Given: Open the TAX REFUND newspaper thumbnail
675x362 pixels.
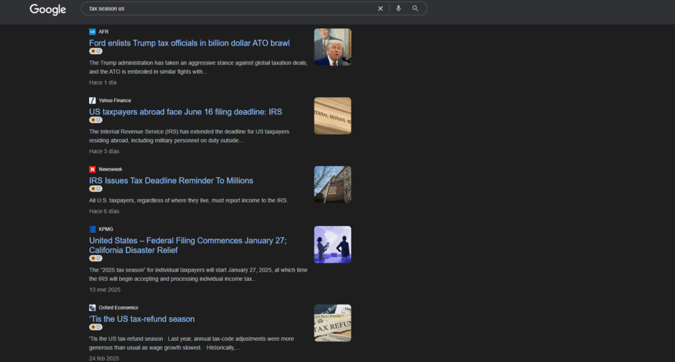Looking at the screenshot, I should pos(333,323).
